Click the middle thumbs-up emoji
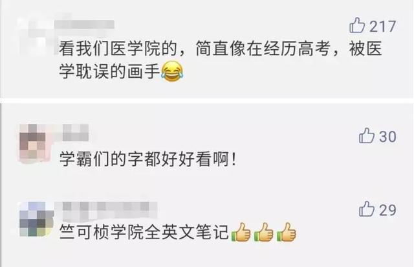414x267 pixels. (x=263, y=232)
